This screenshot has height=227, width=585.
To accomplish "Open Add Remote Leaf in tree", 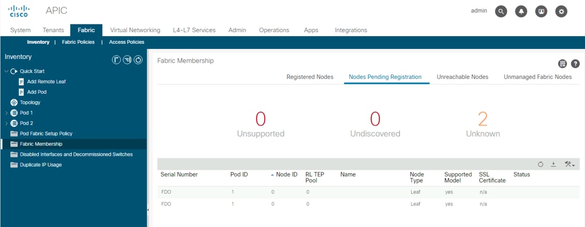I will (47, 82).
